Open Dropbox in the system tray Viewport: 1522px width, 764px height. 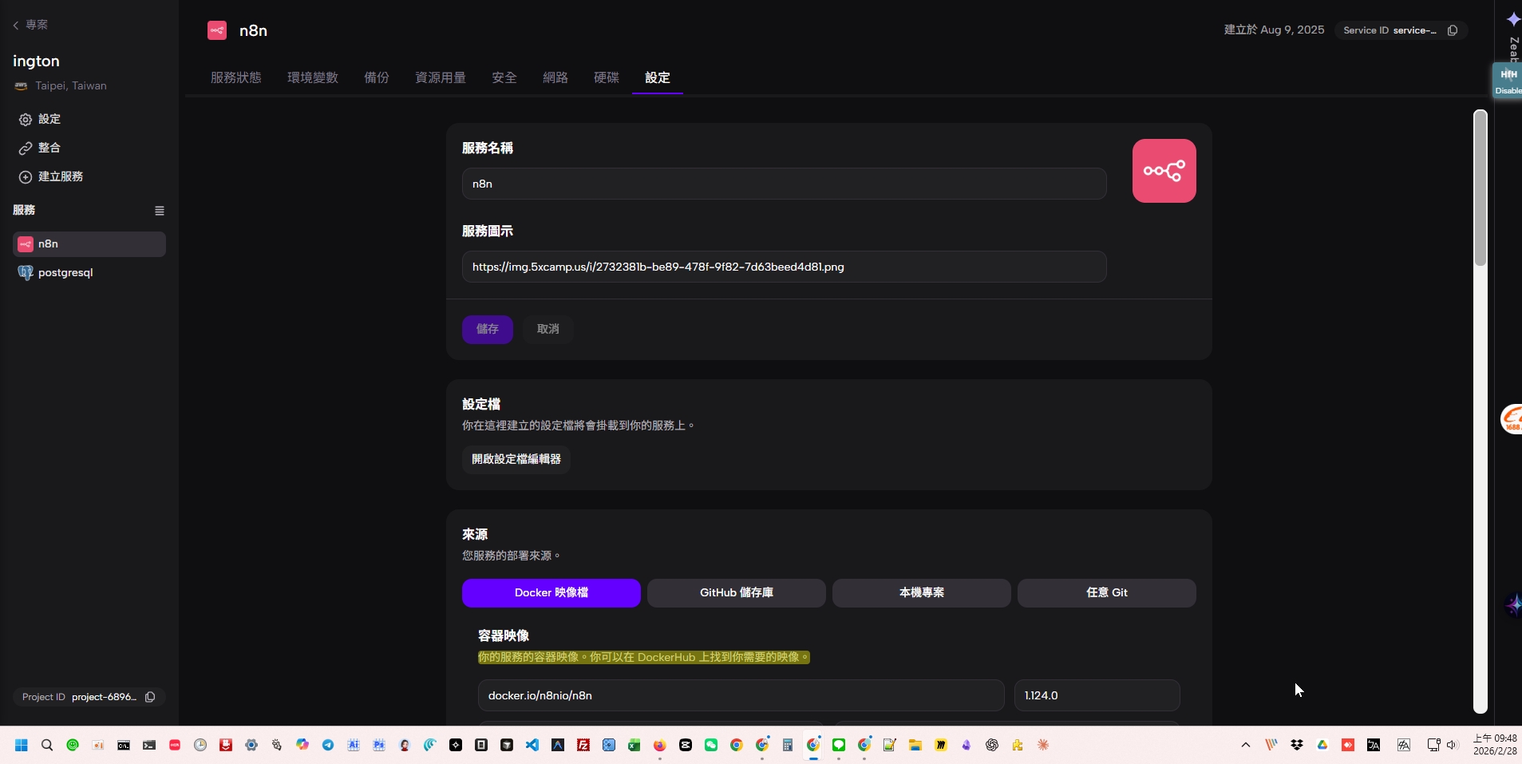click(1297, 745)
